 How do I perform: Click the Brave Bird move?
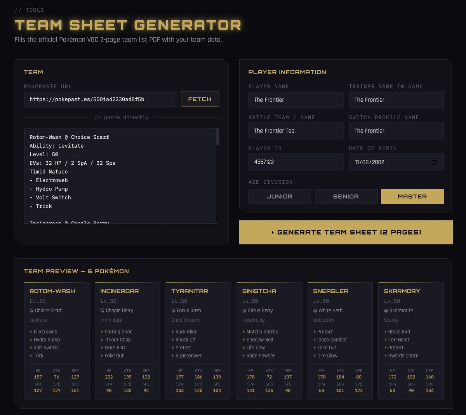pos(399,332)
